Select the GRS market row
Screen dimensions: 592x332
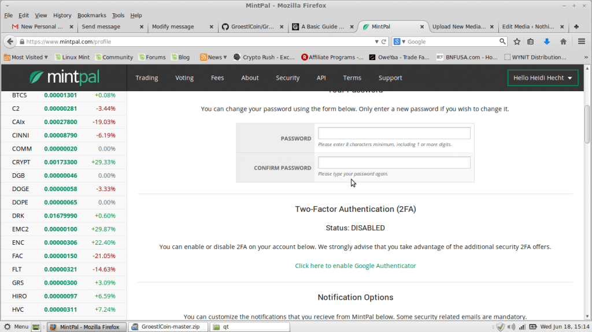click(x=64, y=282)
